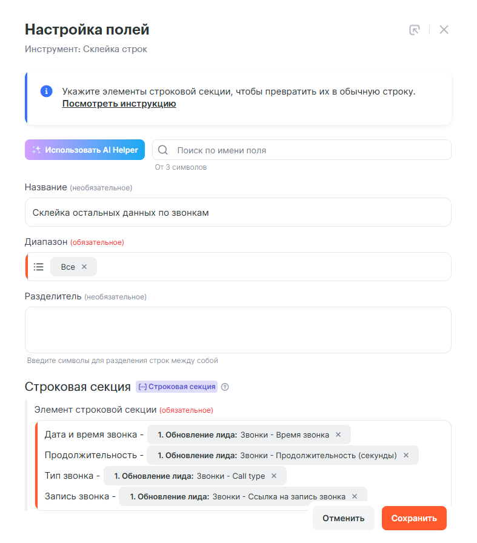Remove the Ссылка на запись звонка tag

355,496
